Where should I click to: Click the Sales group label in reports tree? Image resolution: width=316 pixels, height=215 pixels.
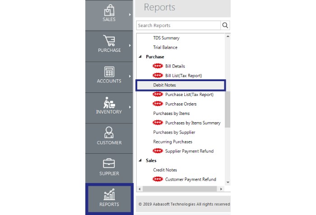pyautogui.click(x=151, y=160)
